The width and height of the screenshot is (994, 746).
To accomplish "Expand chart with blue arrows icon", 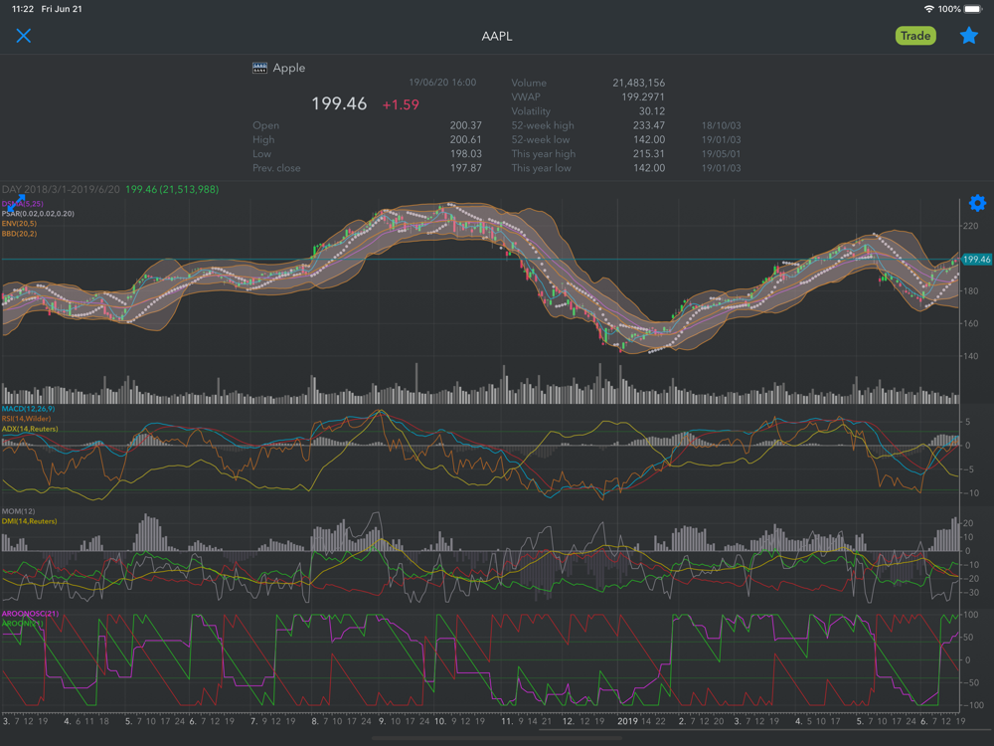I will [16, 203].
